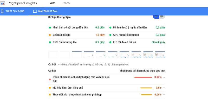Click CPU nhàn rỗi đầu tiên label

(x=126, y=35)
